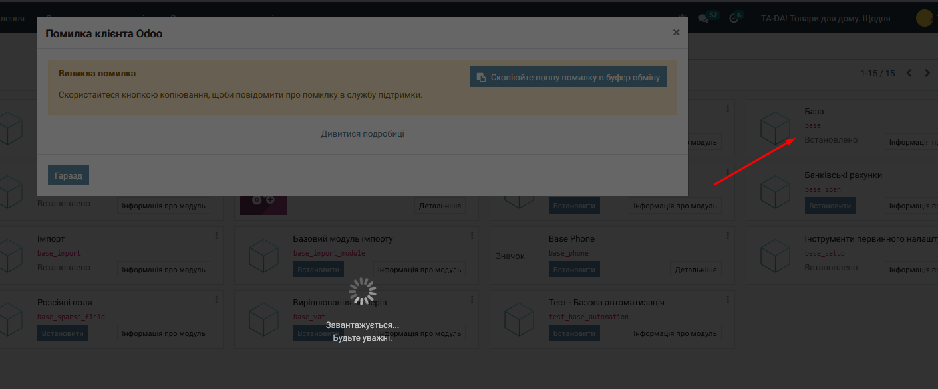Open 'Детальніше' on the Base Phone card
Viewport: 938px width, 389px height.
(x=696, y=270)
